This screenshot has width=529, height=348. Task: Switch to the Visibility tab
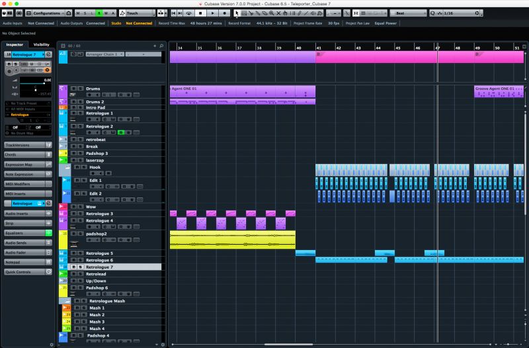[42, 44]
